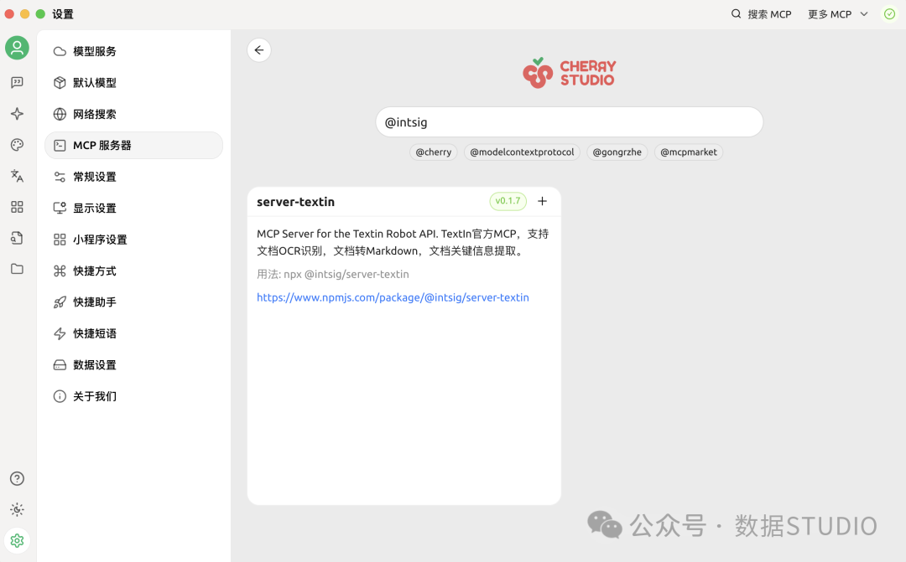
Task: Open the npmjs server-textin package link
Action: point(393,297)
